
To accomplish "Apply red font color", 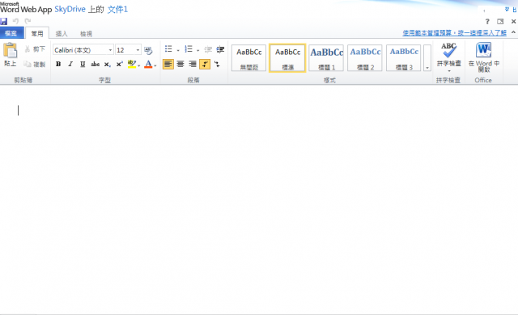I will [148, 64].
